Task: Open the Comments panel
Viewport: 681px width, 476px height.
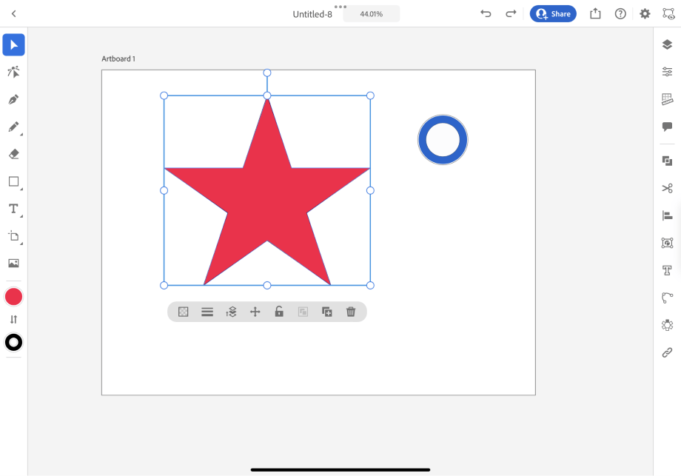Action: coord(667,127)
